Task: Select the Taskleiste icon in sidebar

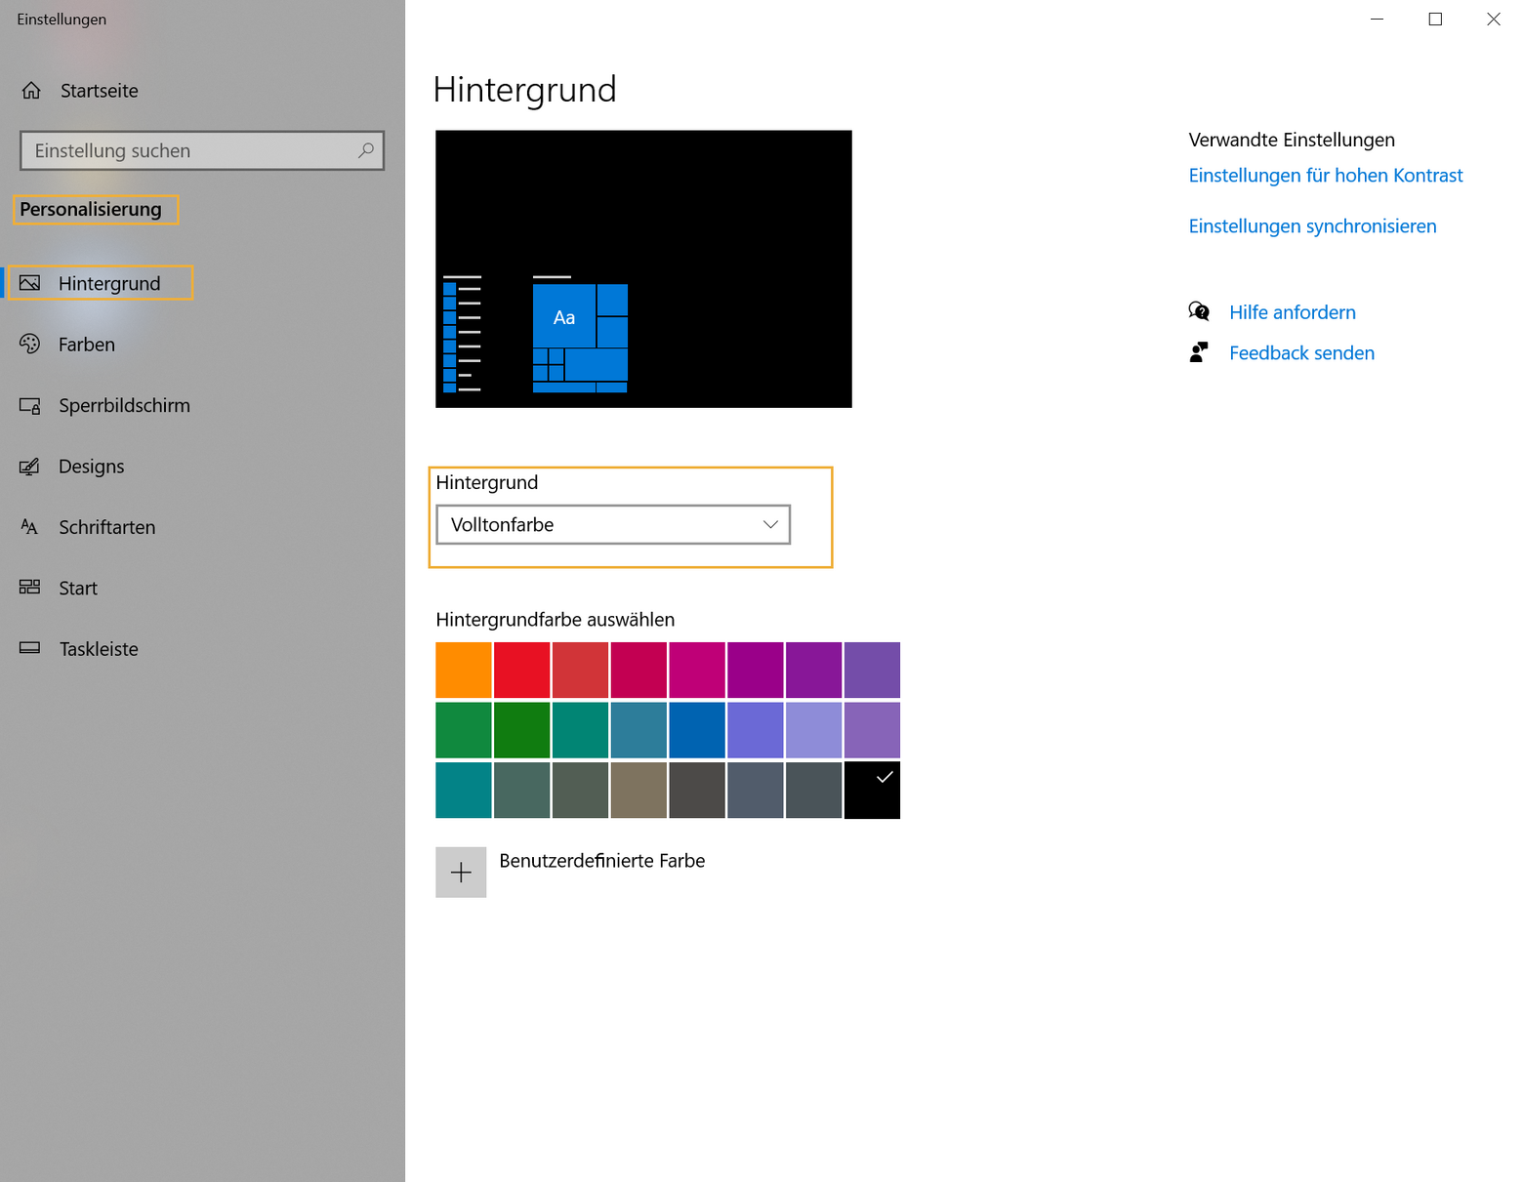Action: point(30,648)
